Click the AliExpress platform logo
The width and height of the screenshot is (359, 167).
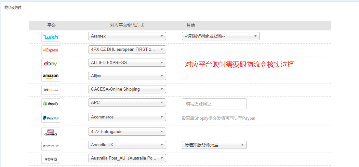tap(51, 50)
